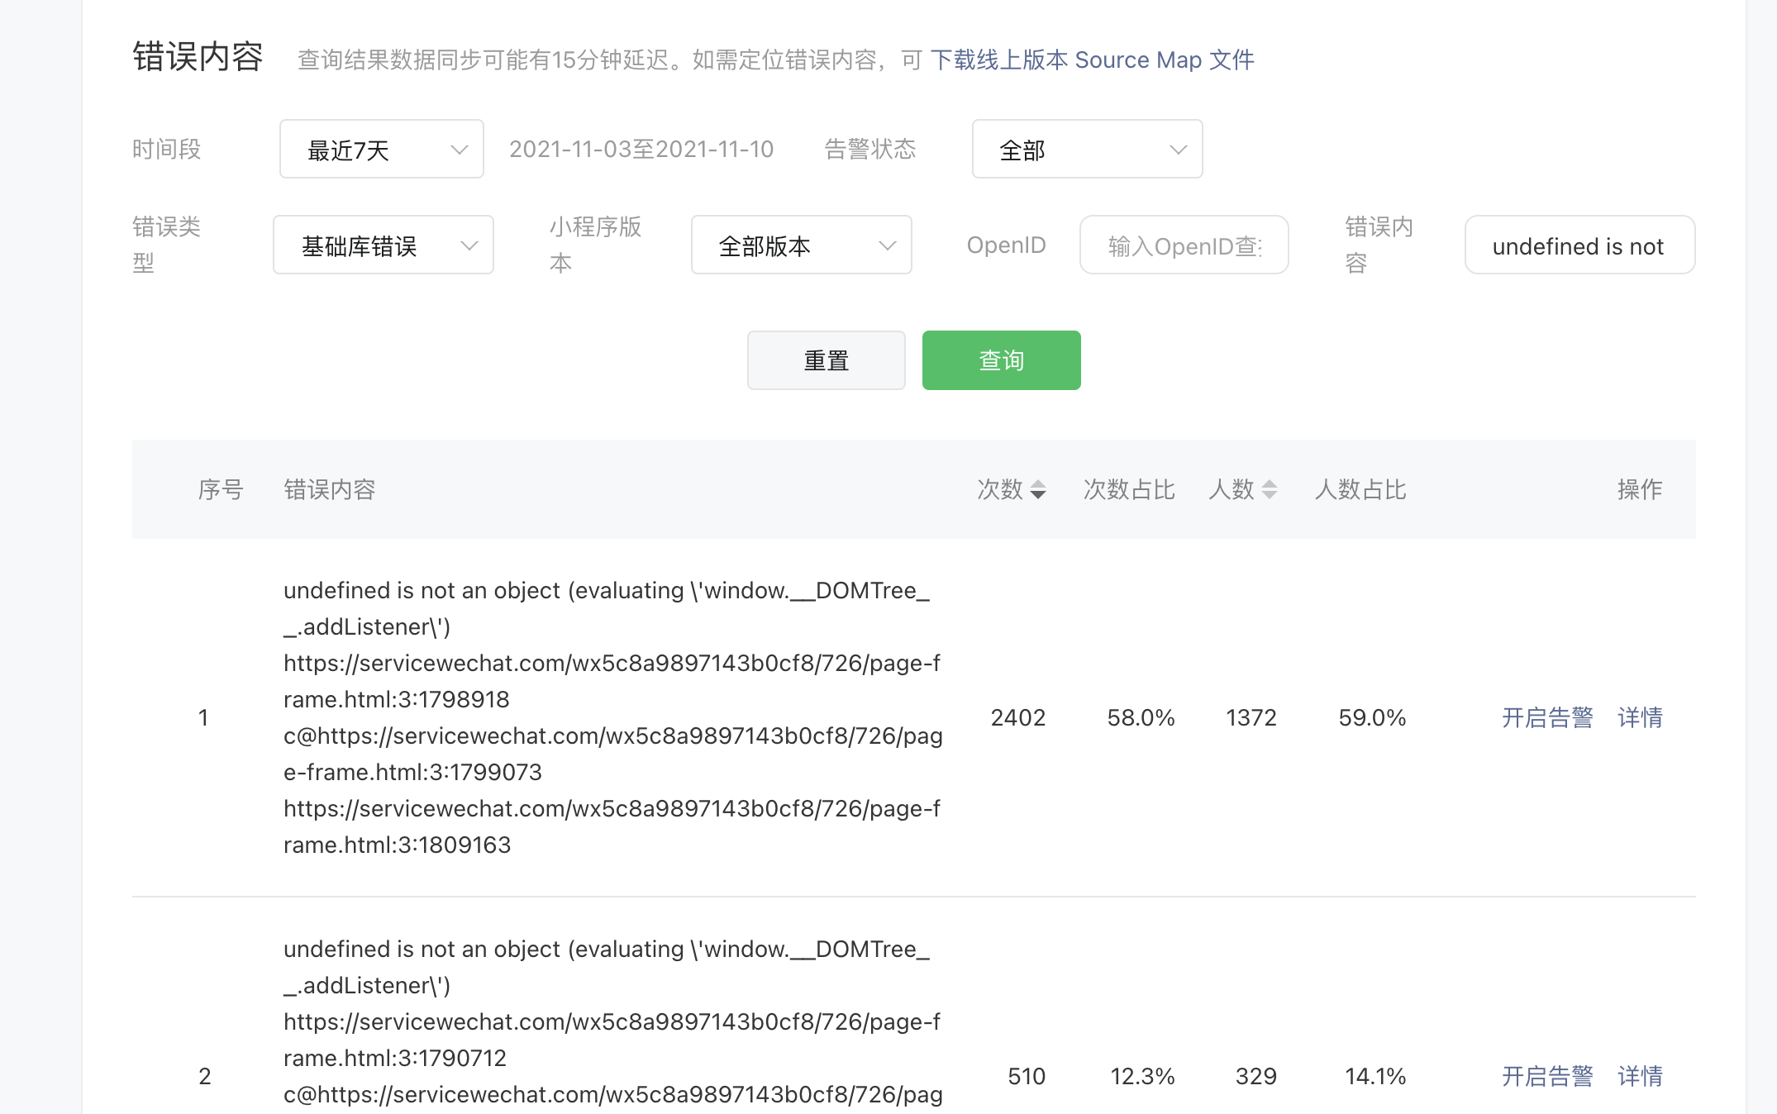
Task: Click the first error message text
Action: coord(612,717)
